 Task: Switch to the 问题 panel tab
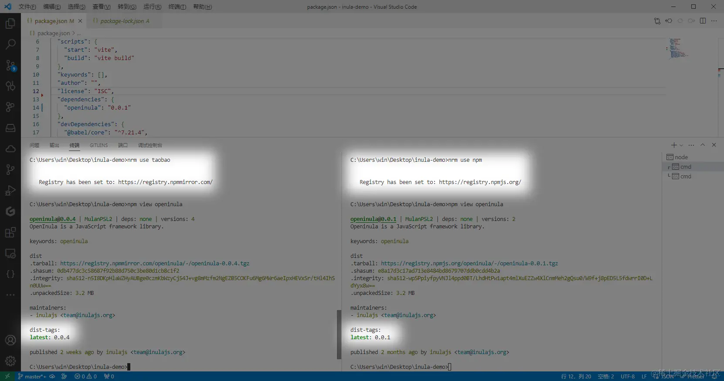tap(34, 145)
